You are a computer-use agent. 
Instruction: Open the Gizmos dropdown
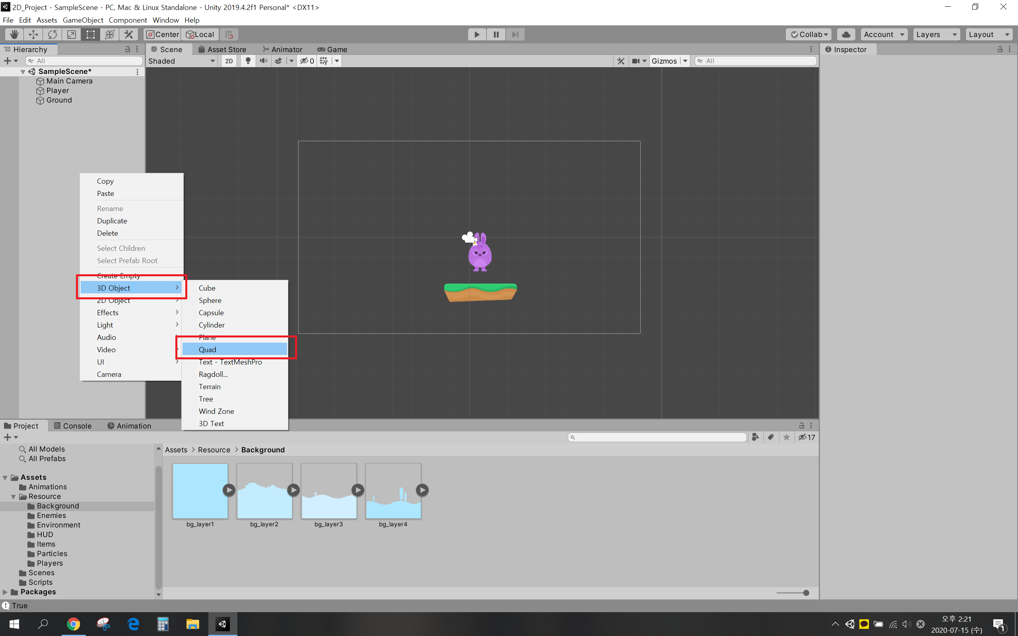pyautogui.click(x=669, y=61)
